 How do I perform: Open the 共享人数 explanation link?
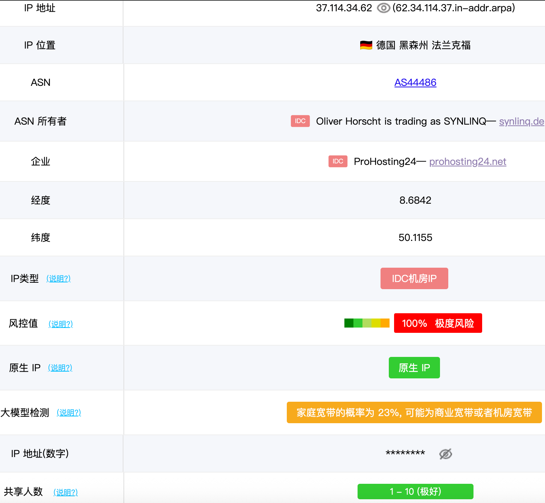pos(65,492)
